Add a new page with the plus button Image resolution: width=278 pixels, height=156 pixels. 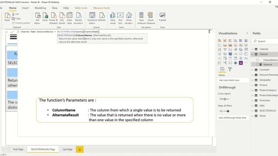[x=80, y=149]
